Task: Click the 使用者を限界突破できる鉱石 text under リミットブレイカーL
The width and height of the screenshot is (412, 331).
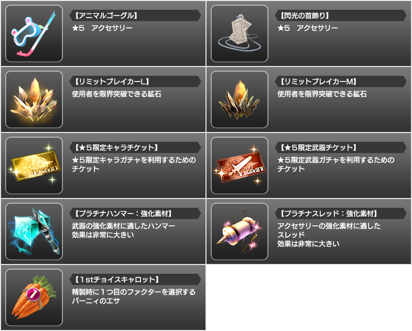Action: (116, 94)
